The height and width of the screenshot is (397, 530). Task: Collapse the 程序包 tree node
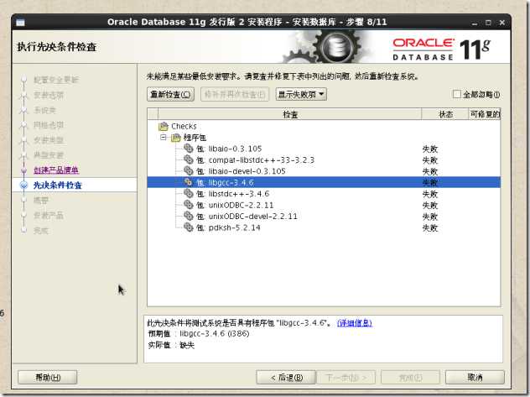click(x=164, y=138)
